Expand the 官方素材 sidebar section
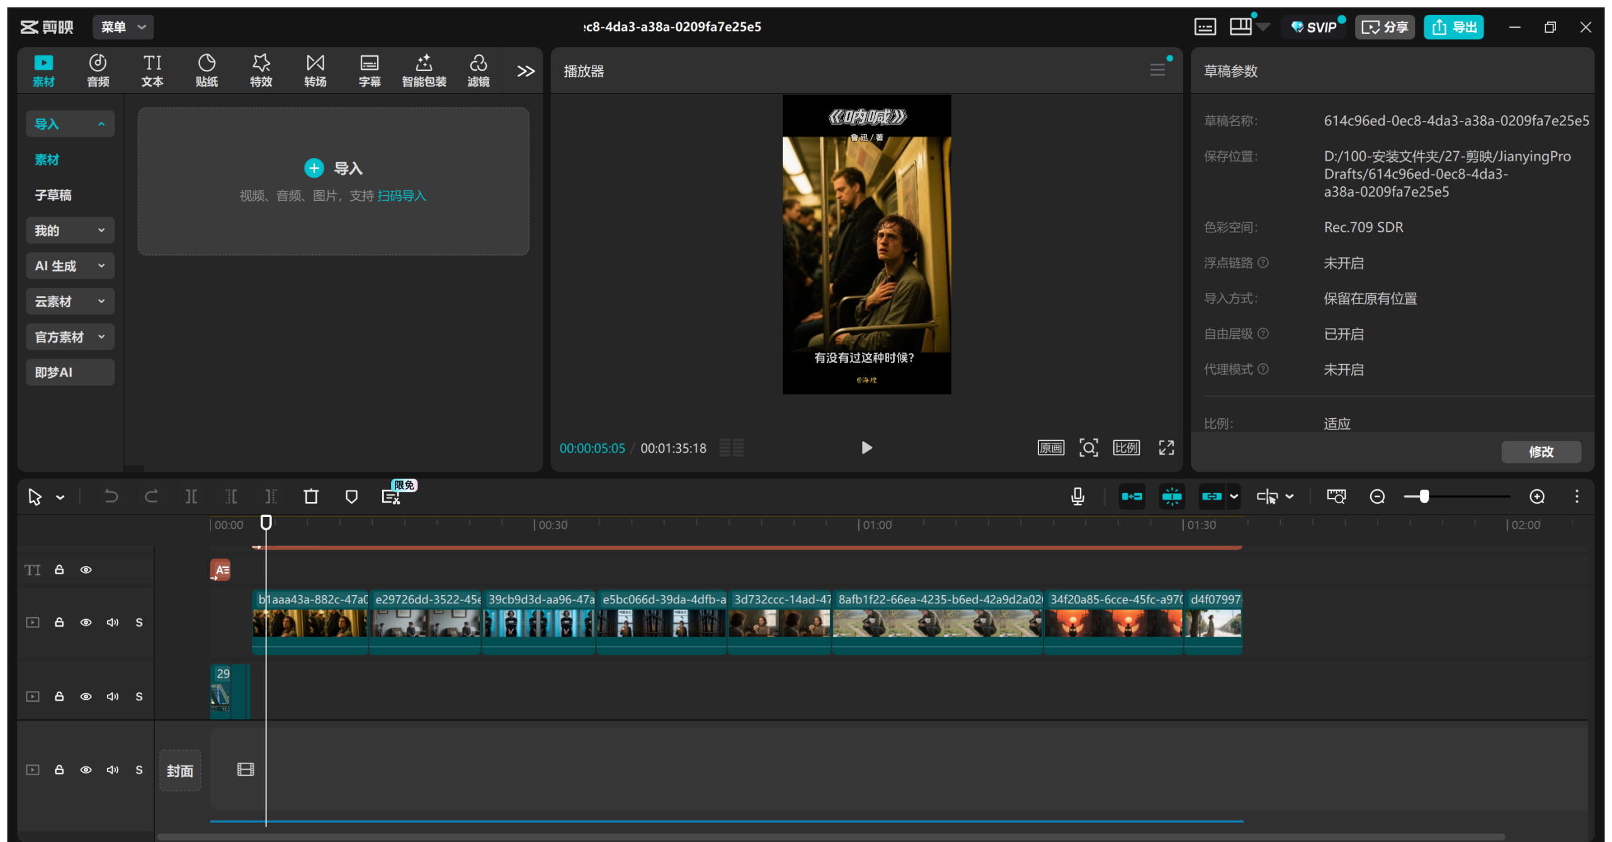The height and width of the screenshot is (842, 1612). pyautogui.click(x=70, y=337)
